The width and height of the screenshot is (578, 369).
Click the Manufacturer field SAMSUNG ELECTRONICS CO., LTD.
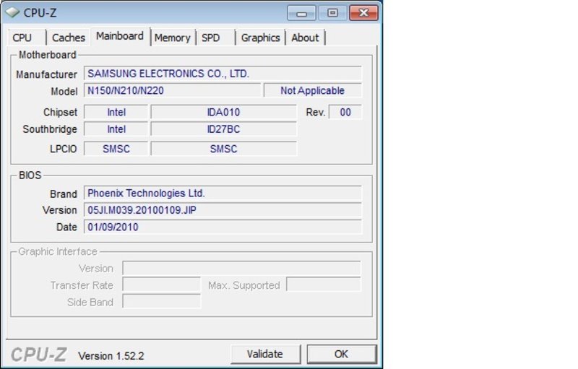223,74
